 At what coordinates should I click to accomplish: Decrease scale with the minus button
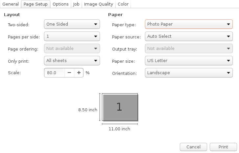pos(69,73)
